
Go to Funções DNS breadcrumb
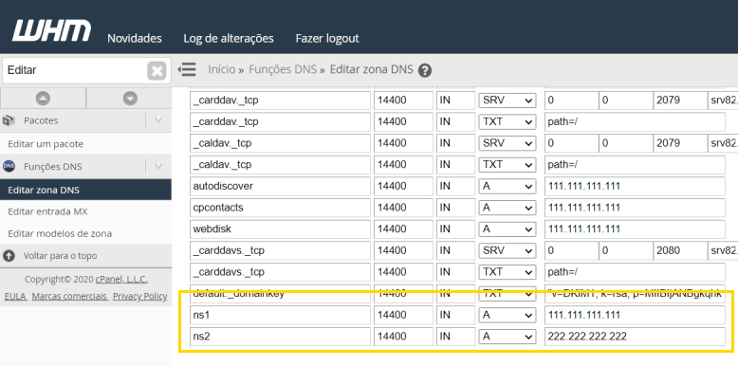(x=283, y=69)
